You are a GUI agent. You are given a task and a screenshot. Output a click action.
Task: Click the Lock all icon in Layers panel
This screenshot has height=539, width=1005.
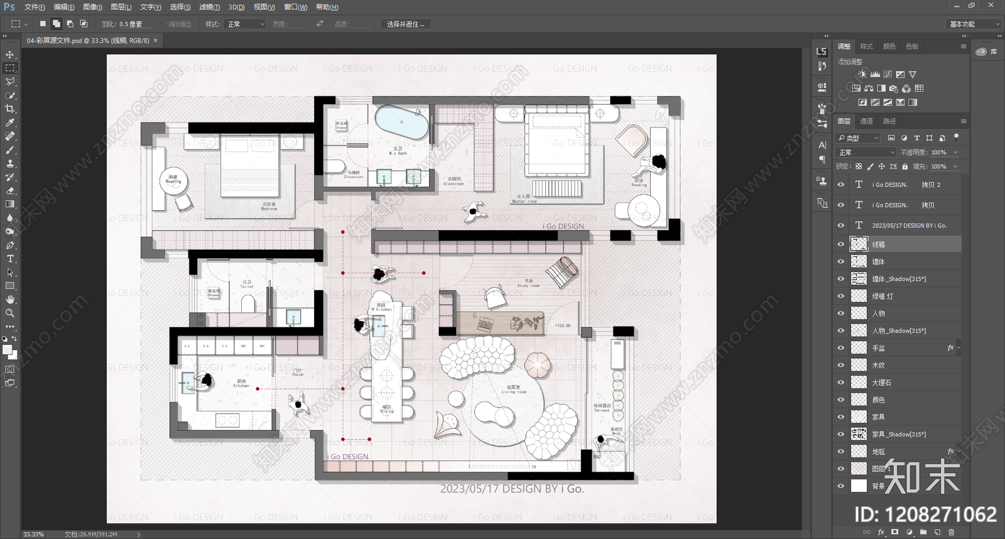(905, 166)
